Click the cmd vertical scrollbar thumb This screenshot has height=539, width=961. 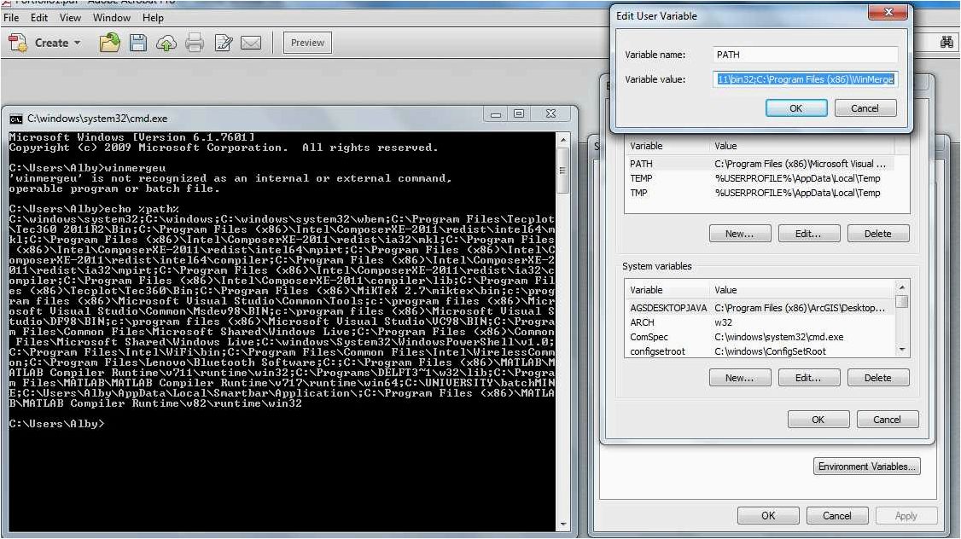point(562,171)
